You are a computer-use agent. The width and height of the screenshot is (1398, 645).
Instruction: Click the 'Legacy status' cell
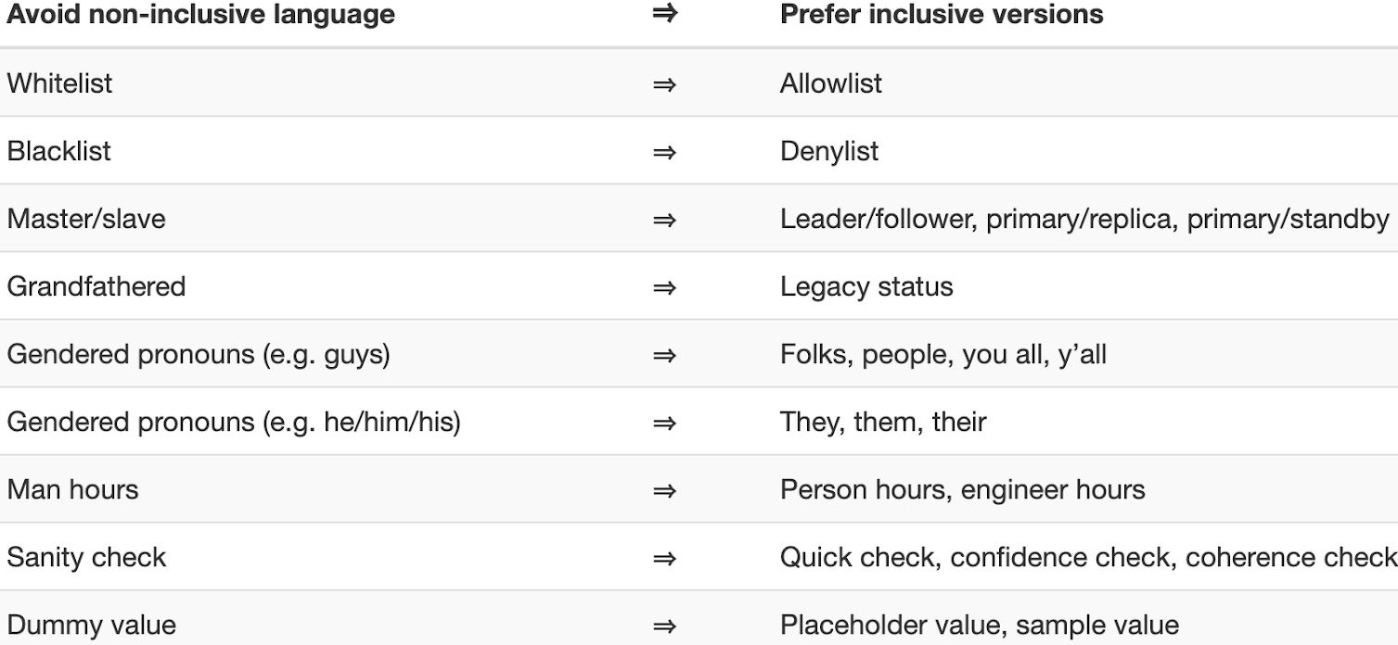[866, 286]
